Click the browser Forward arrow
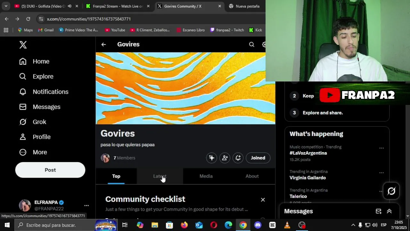This screenshot has width=410, height=231. tap(17, 19)
